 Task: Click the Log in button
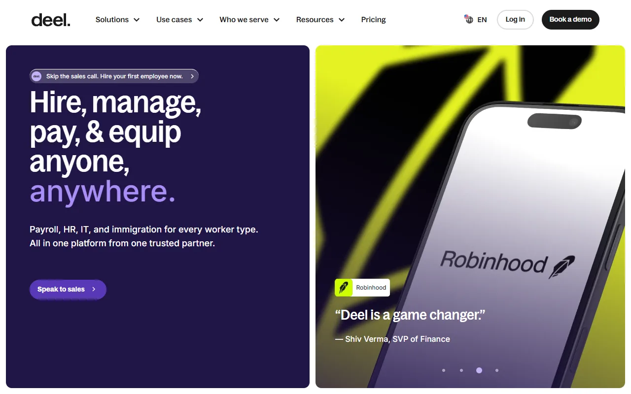(515, 20)
